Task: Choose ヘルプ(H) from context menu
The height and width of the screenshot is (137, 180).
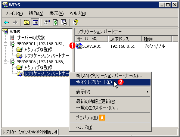Action: coord(110,127)
